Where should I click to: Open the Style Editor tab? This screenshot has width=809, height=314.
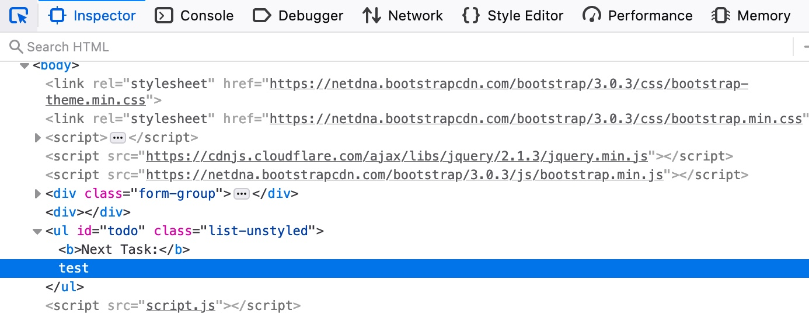pyautogui.click(x=512, y=16)
